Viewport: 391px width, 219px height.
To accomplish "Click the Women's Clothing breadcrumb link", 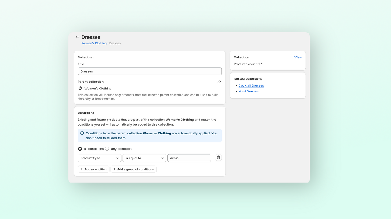I will [x=94, y=43].
